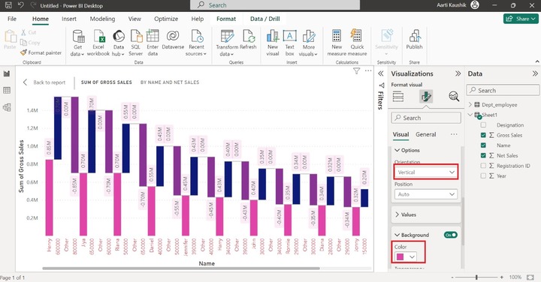Click the Data pane Search field

click(x=503, y=90)
